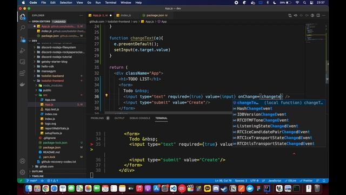Click errors and warnings count in the status bar
Viewport: 346px width, 195px height.
[x=52, y=180]
